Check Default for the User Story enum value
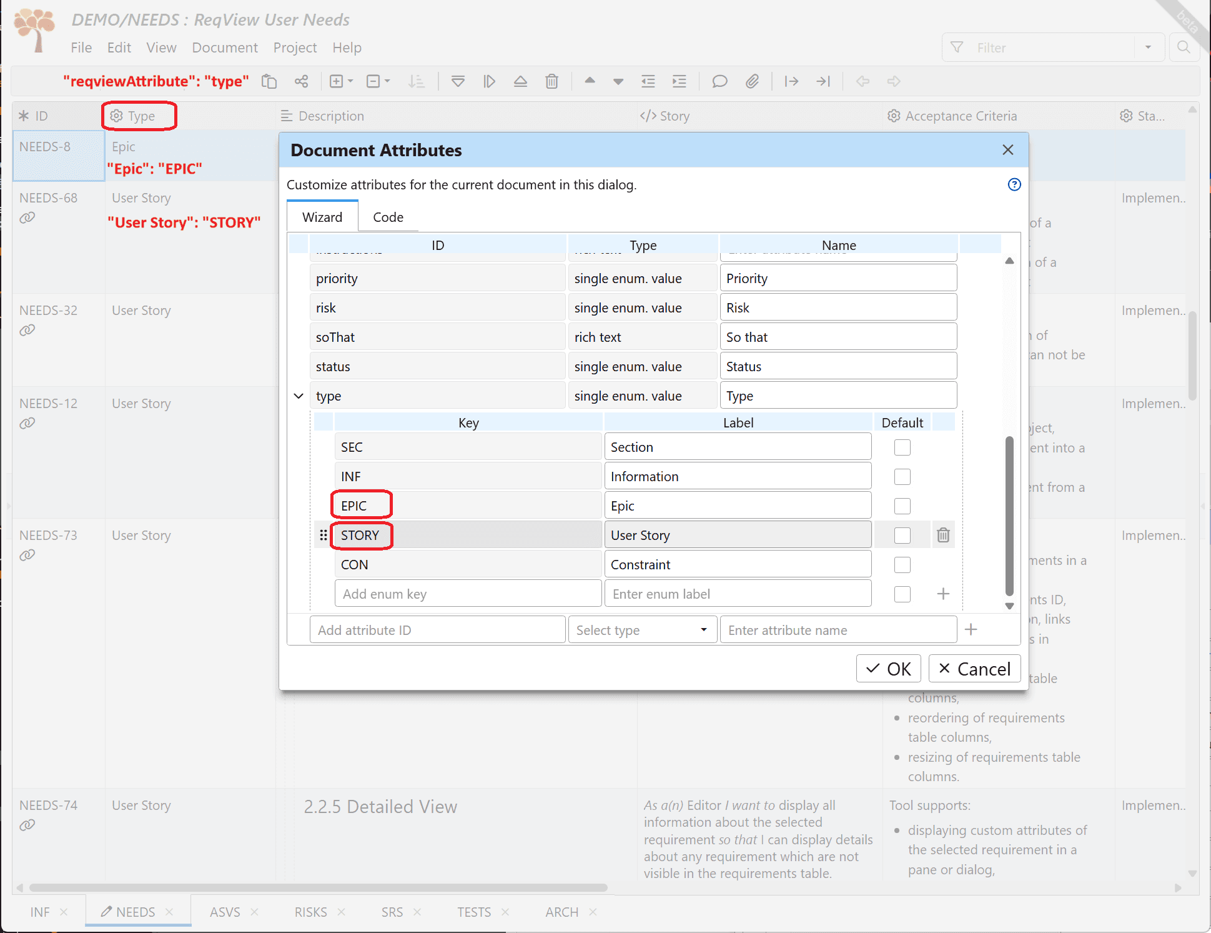This screenshot has height=933, width=1211. pyautogui.click(x=902, y=535)
